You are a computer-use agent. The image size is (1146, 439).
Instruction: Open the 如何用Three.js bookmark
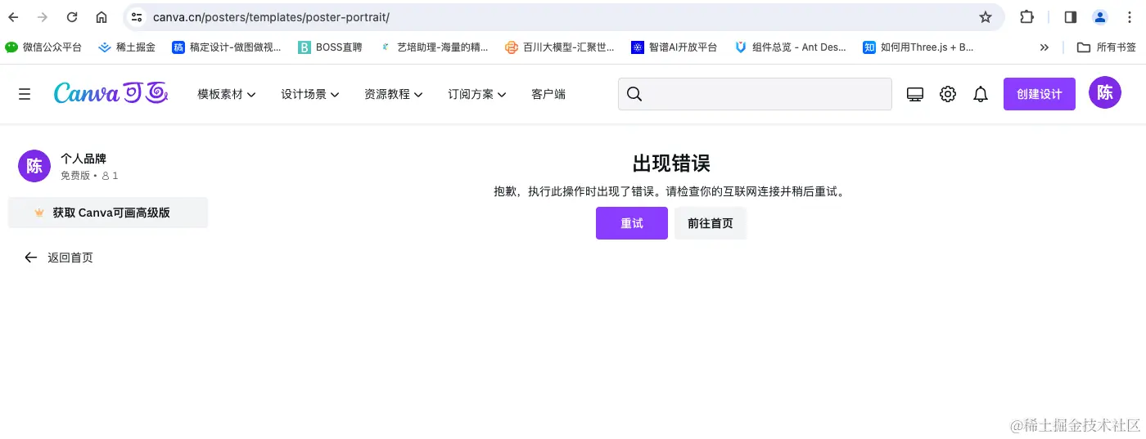pyautogui.click(x=918, y=47)
